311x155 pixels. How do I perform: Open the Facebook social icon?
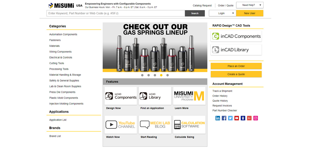(224, 118)
